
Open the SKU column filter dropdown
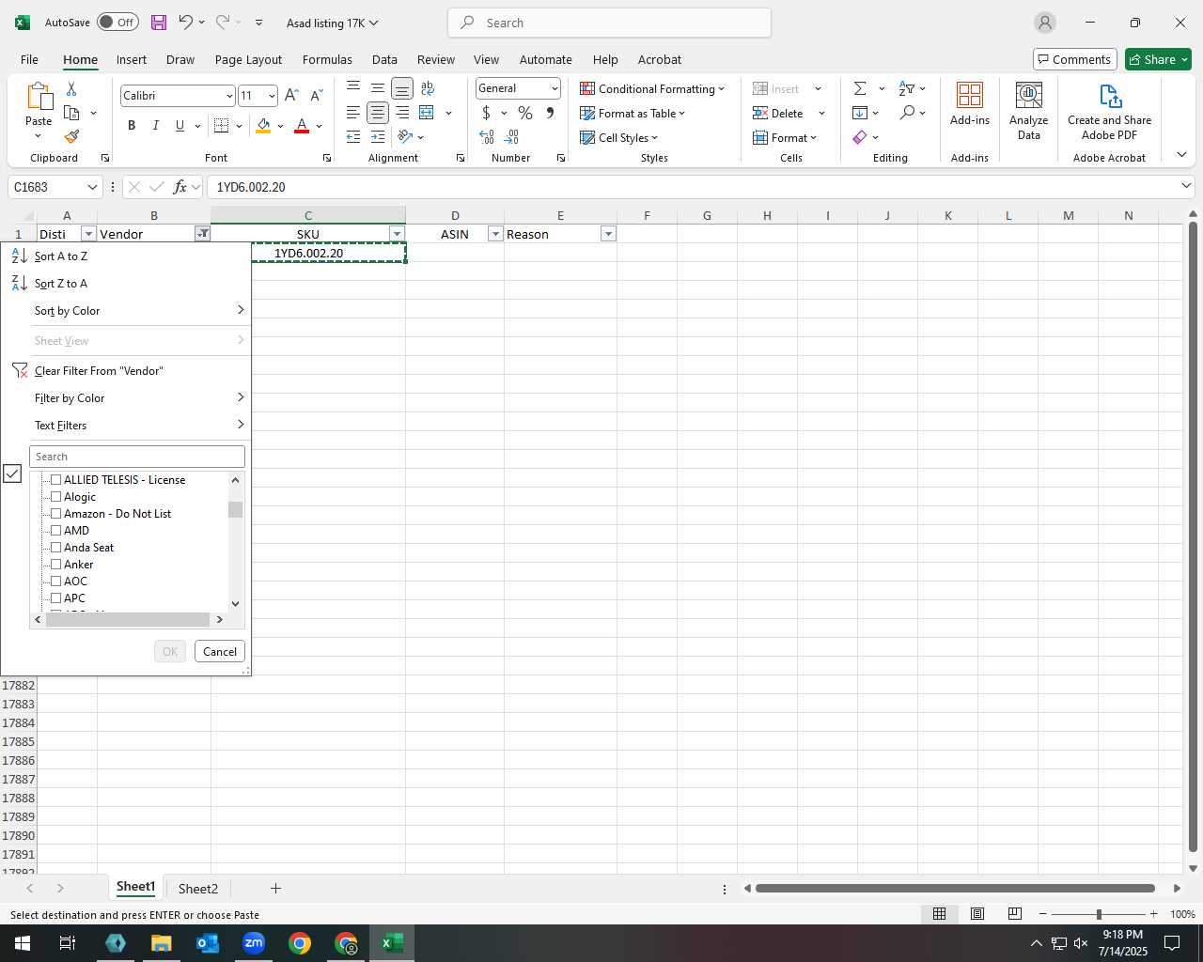pos(397,234)
